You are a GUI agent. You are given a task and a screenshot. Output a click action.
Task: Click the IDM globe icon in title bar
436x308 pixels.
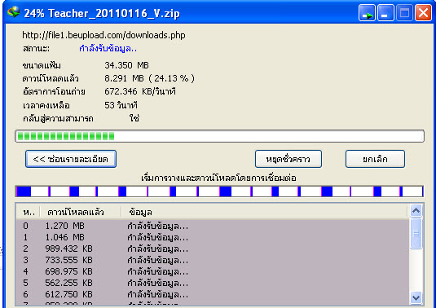click(14, 12)
